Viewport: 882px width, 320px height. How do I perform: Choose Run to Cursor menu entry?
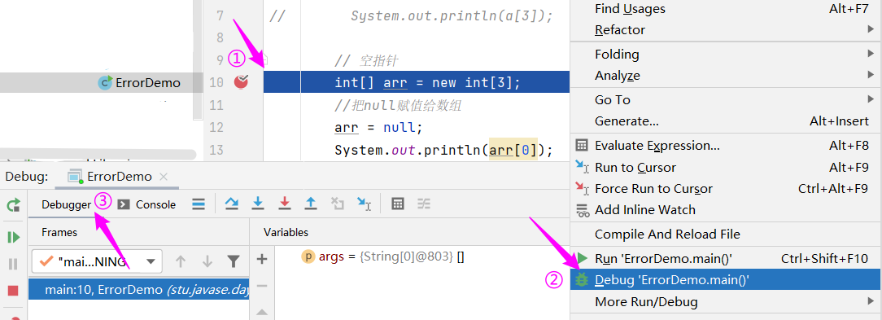(727, 167)
